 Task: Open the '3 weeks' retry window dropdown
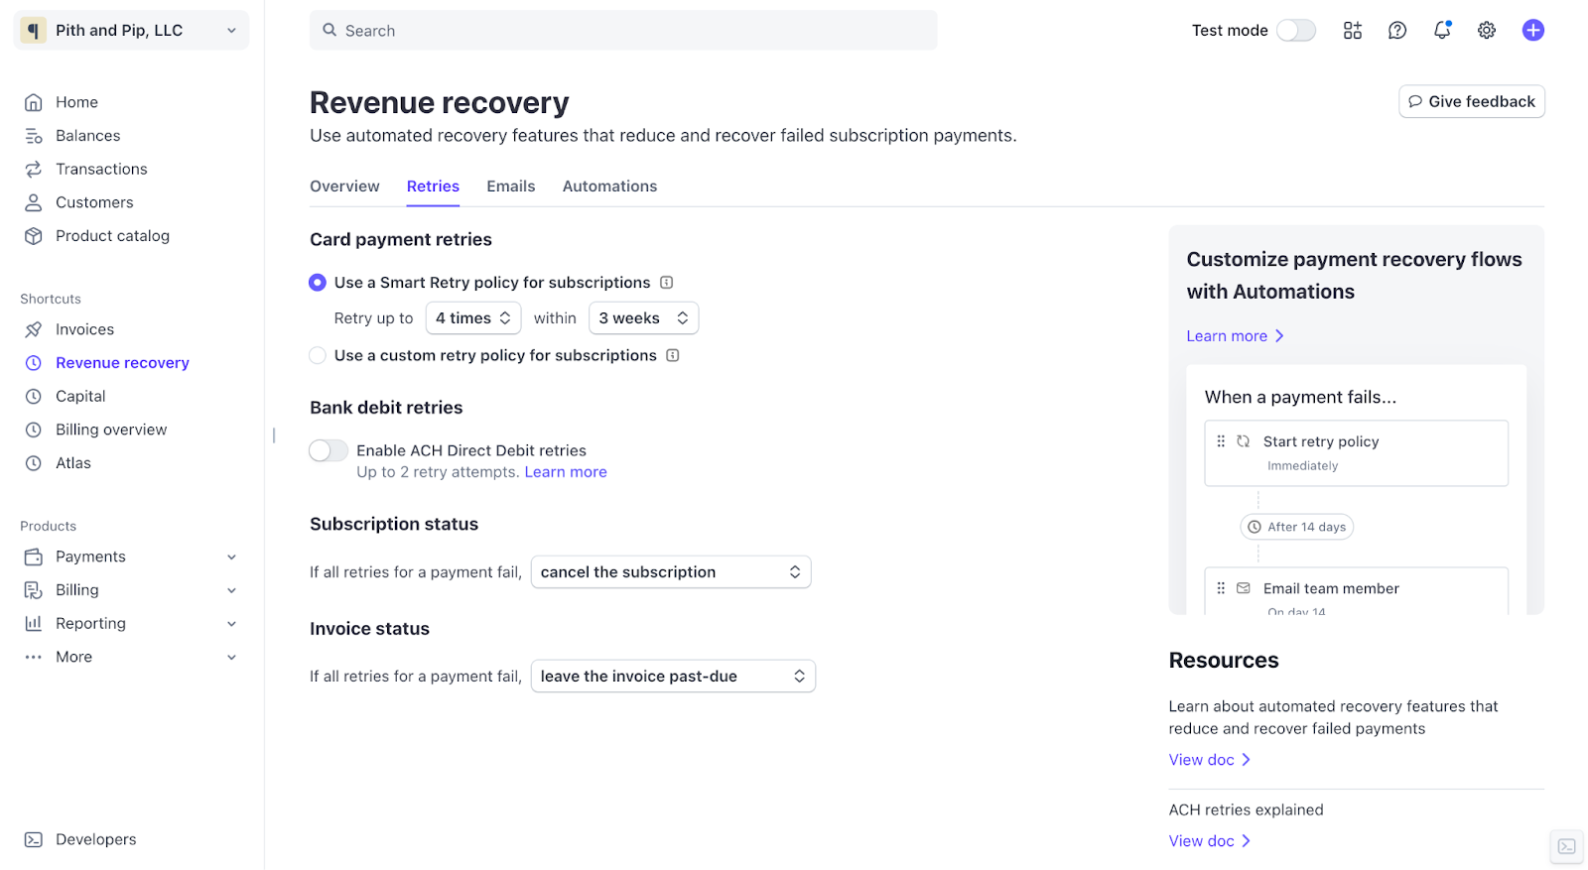click(643, 318)
